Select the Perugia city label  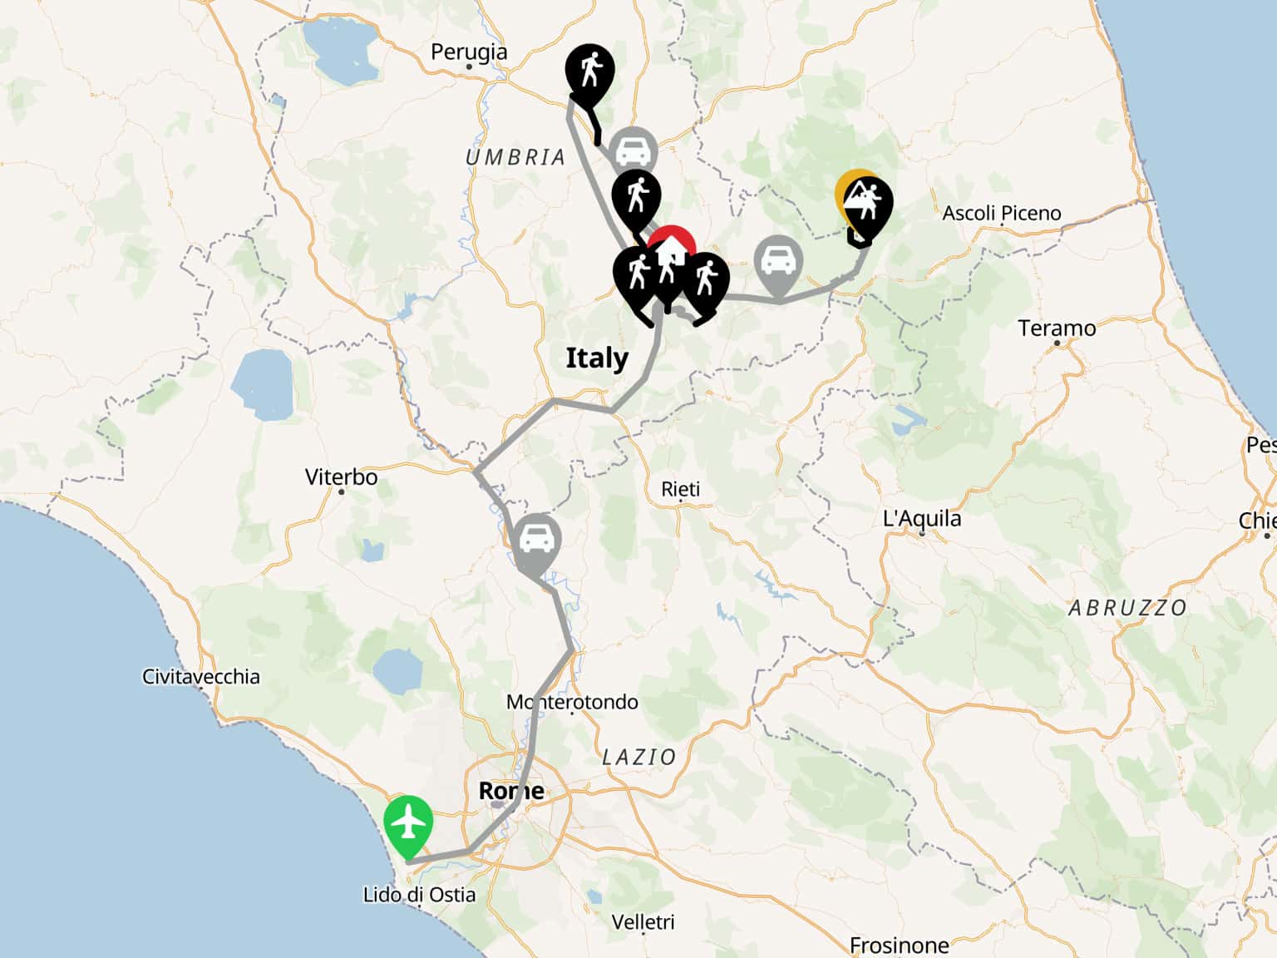click(469, 52)
